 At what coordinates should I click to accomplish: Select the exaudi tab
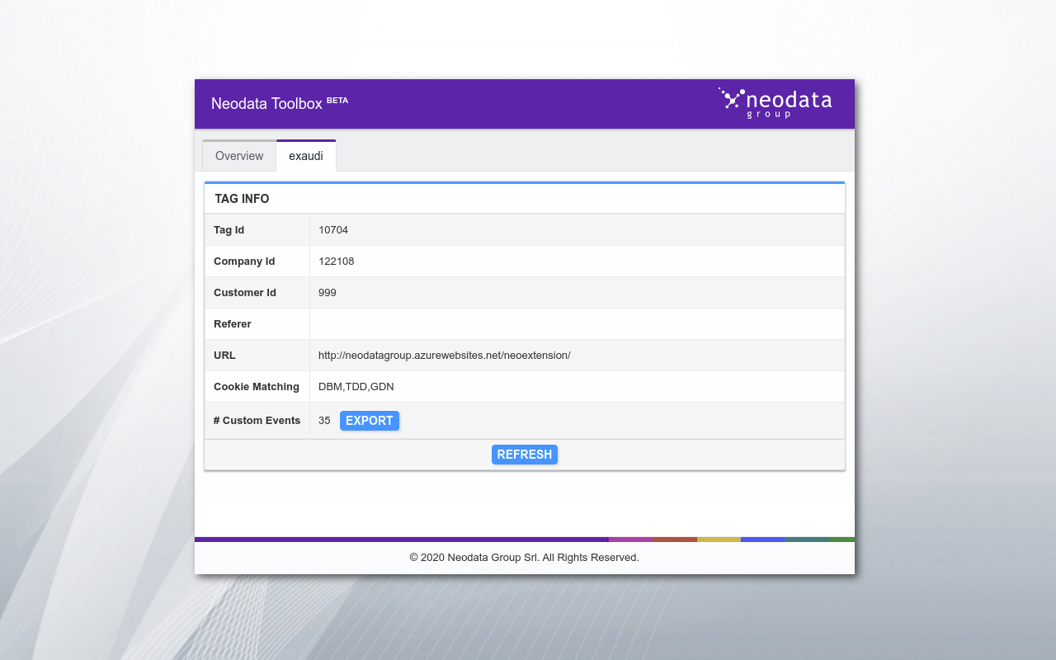tap(305, 156)
